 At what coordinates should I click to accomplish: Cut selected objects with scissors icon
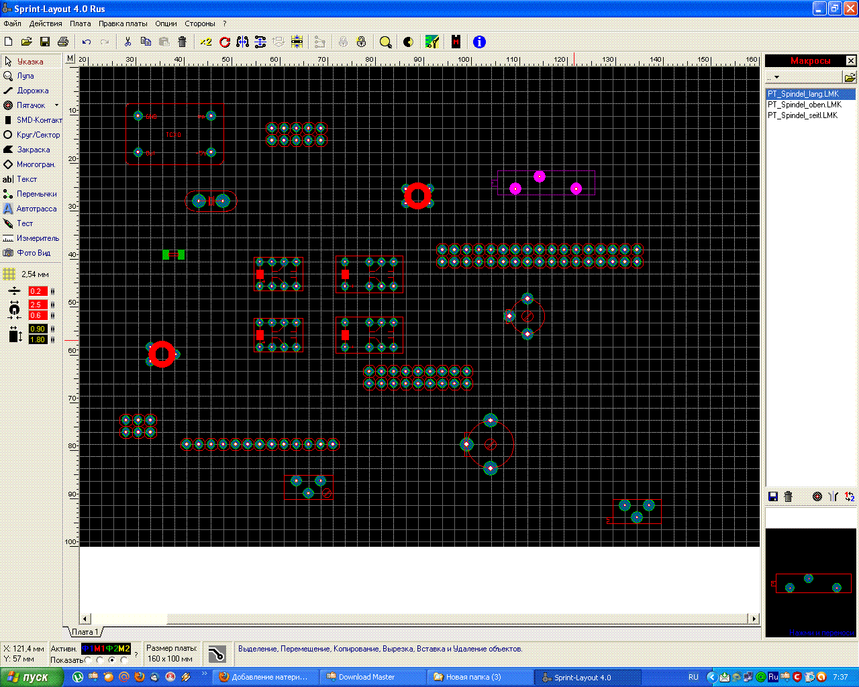tap(128, 42)
